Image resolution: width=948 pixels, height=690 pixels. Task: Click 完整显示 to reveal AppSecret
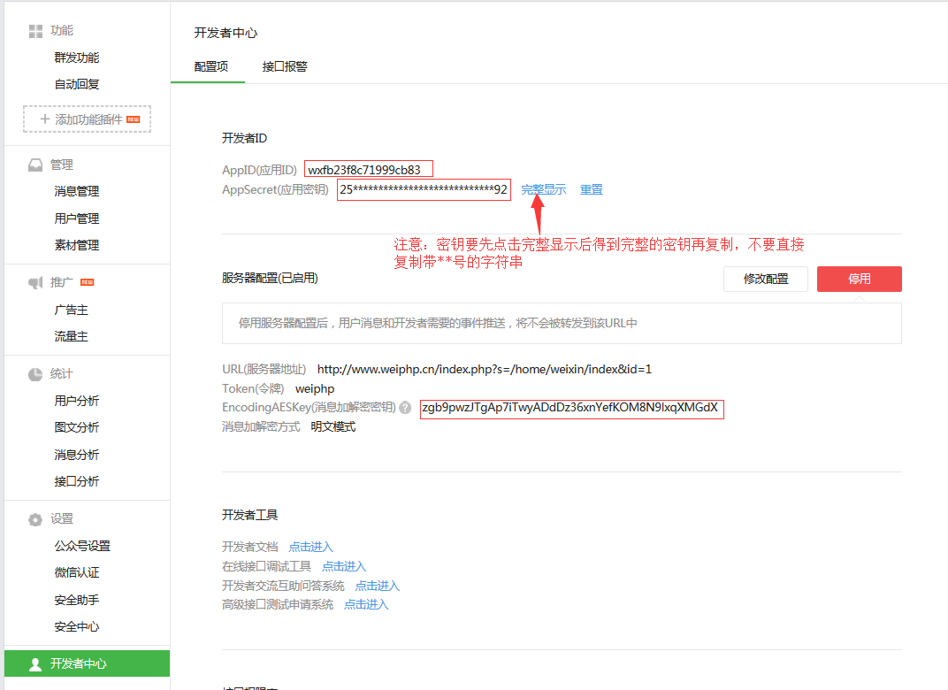[543, 189]
